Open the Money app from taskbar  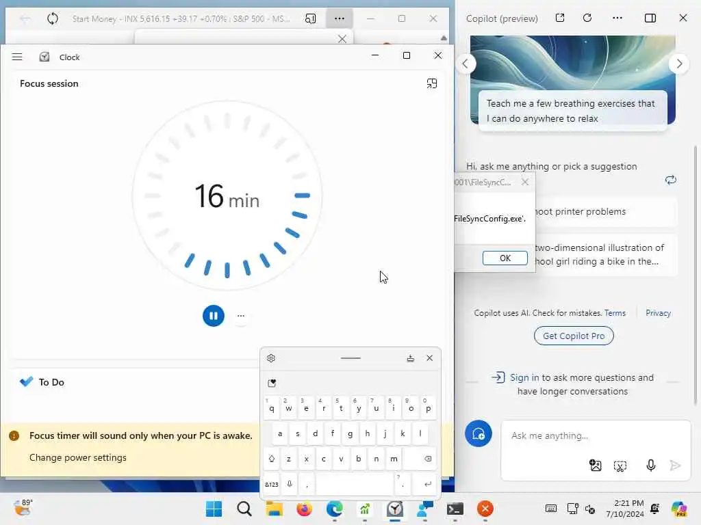coord(364,509)
